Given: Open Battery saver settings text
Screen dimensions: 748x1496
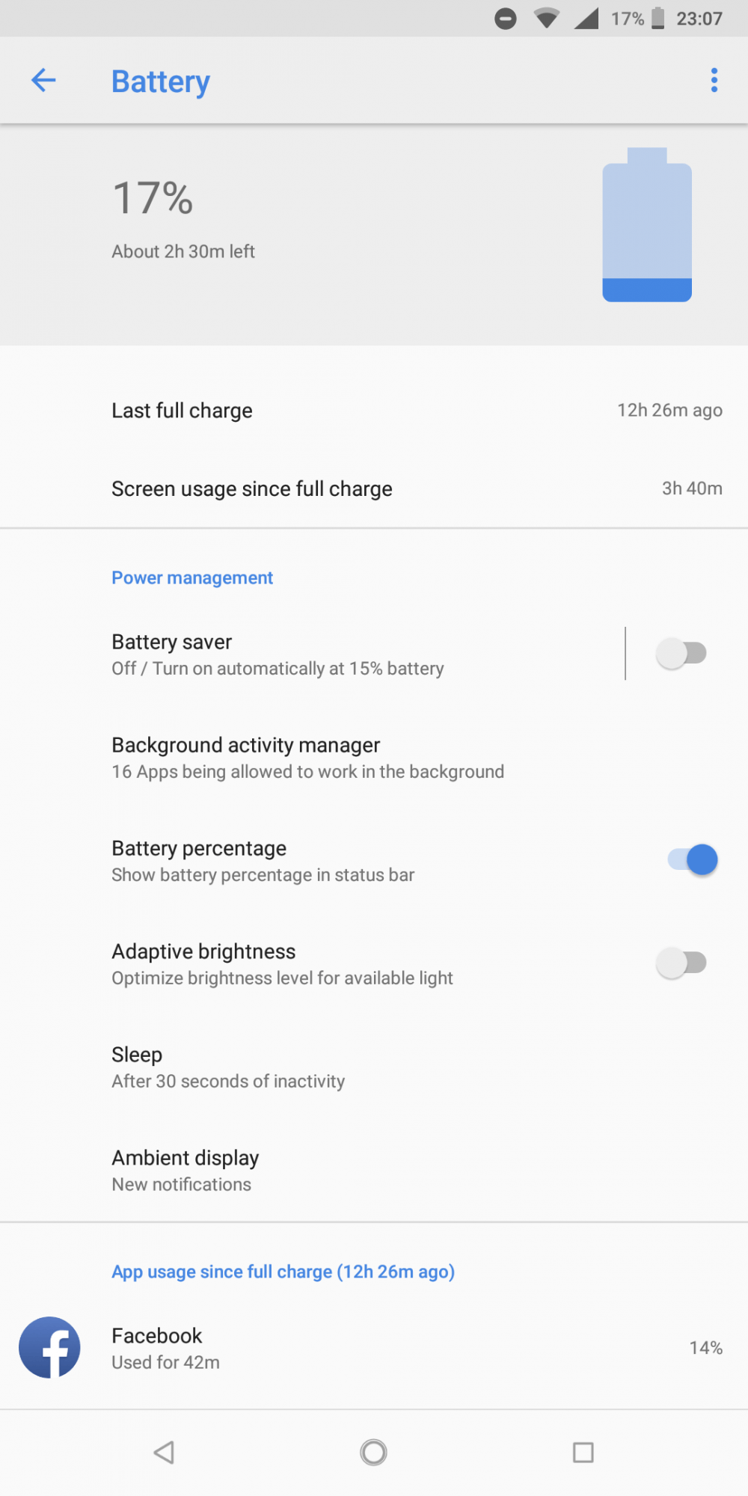Looking at the screenshot, I should click(278, 654).
